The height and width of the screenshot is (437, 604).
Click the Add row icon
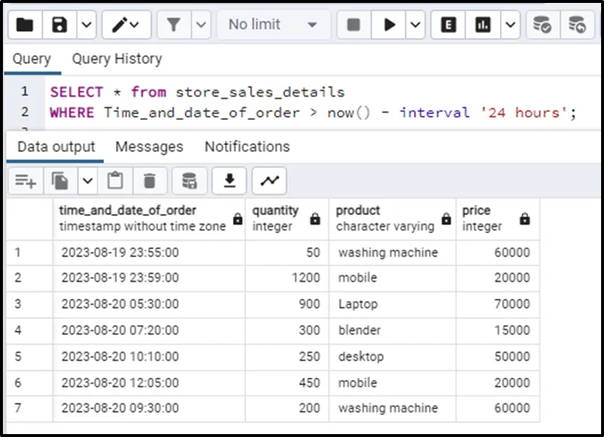click(x=26, y=181)
